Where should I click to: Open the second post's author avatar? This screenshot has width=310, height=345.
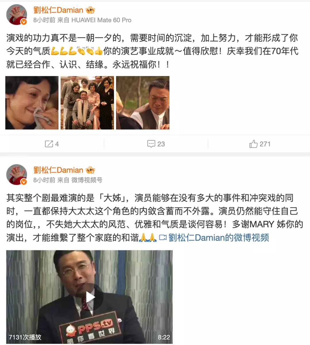(17, 175)
